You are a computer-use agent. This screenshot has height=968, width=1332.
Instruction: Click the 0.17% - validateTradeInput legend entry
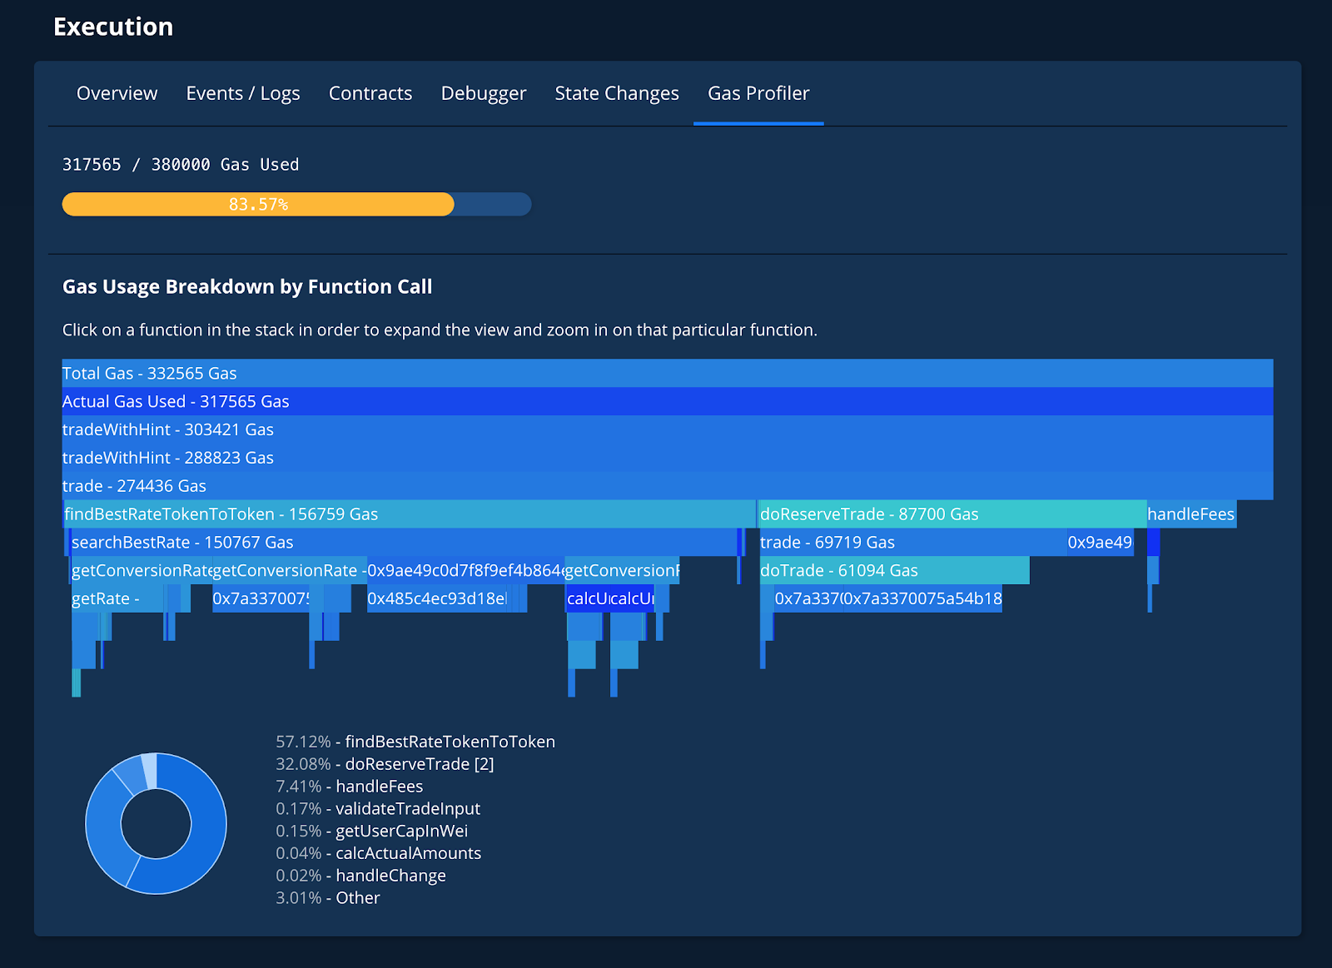378,809
